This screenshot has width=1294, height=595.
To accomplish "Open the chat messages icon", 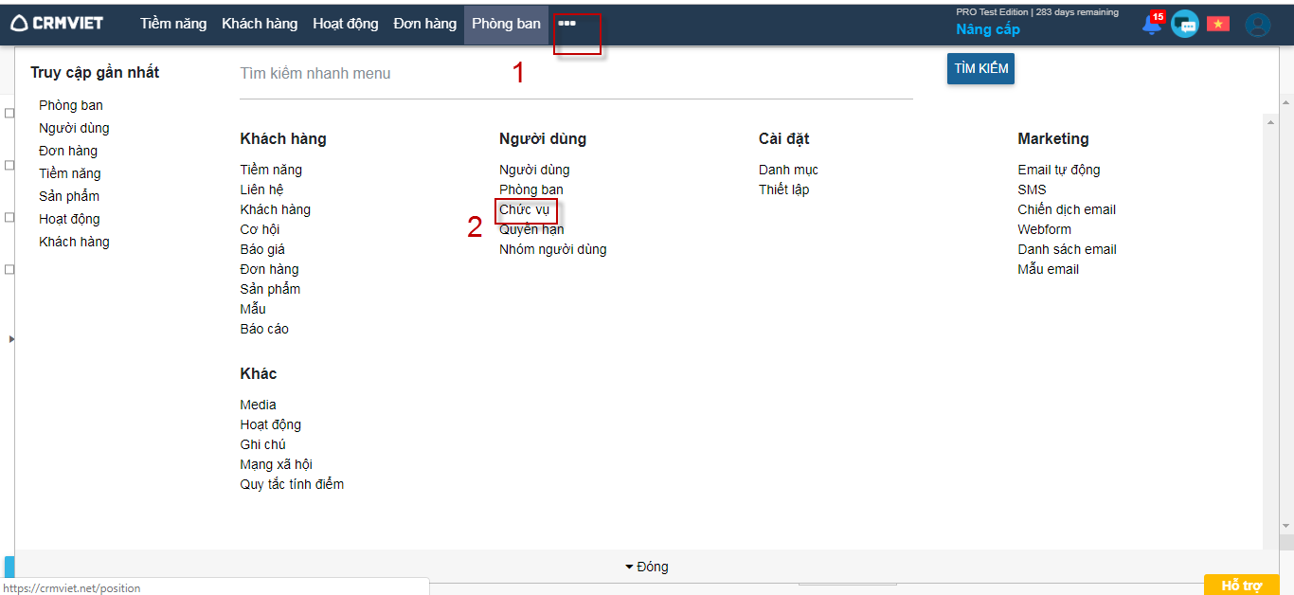I will 1184,25.
